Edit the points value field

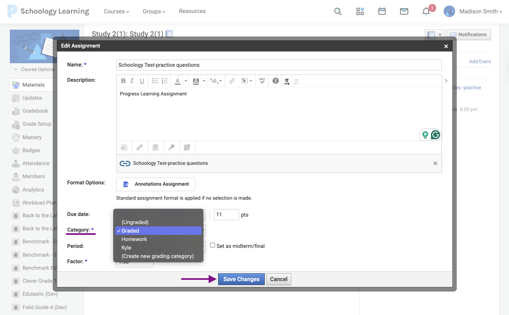[226, 215]
